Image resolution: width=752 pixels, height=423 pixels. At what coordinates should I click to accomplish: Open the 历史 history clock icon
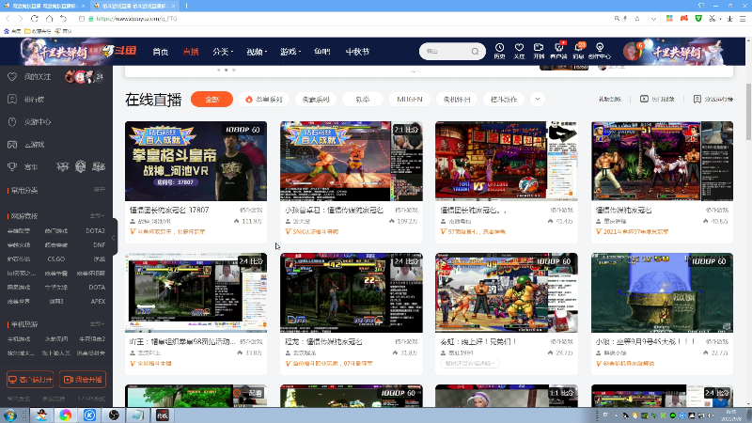(500, 51)
